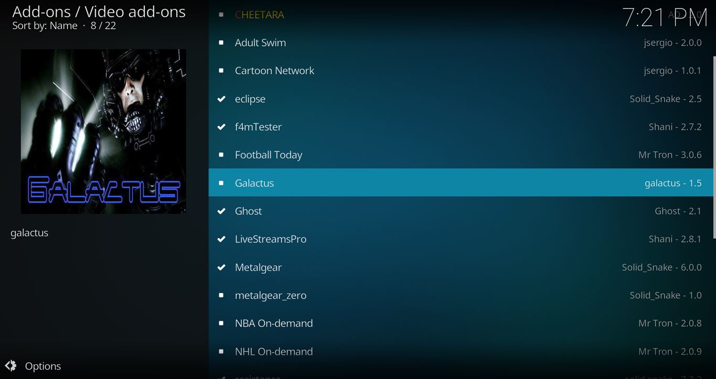
Task: Click the Solid_Snake - 2.5 version text
Action: pos(665,99)
